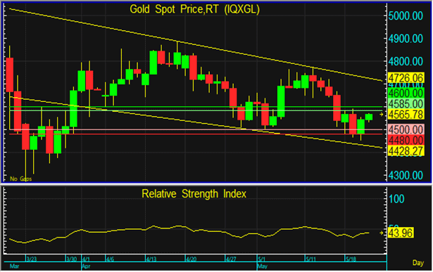Click the Gold Spot Price chart title
Screen dimensions: 433x272
[194, 9]
